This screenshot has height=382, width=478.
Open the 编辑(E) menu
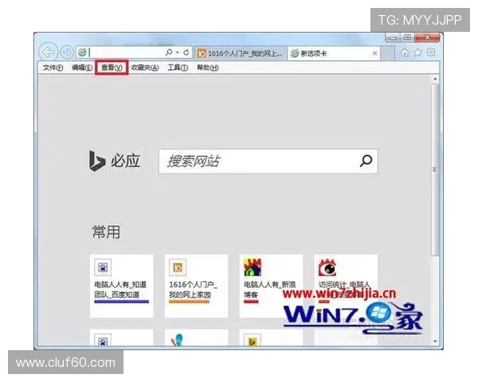click(x=82, y=68)
